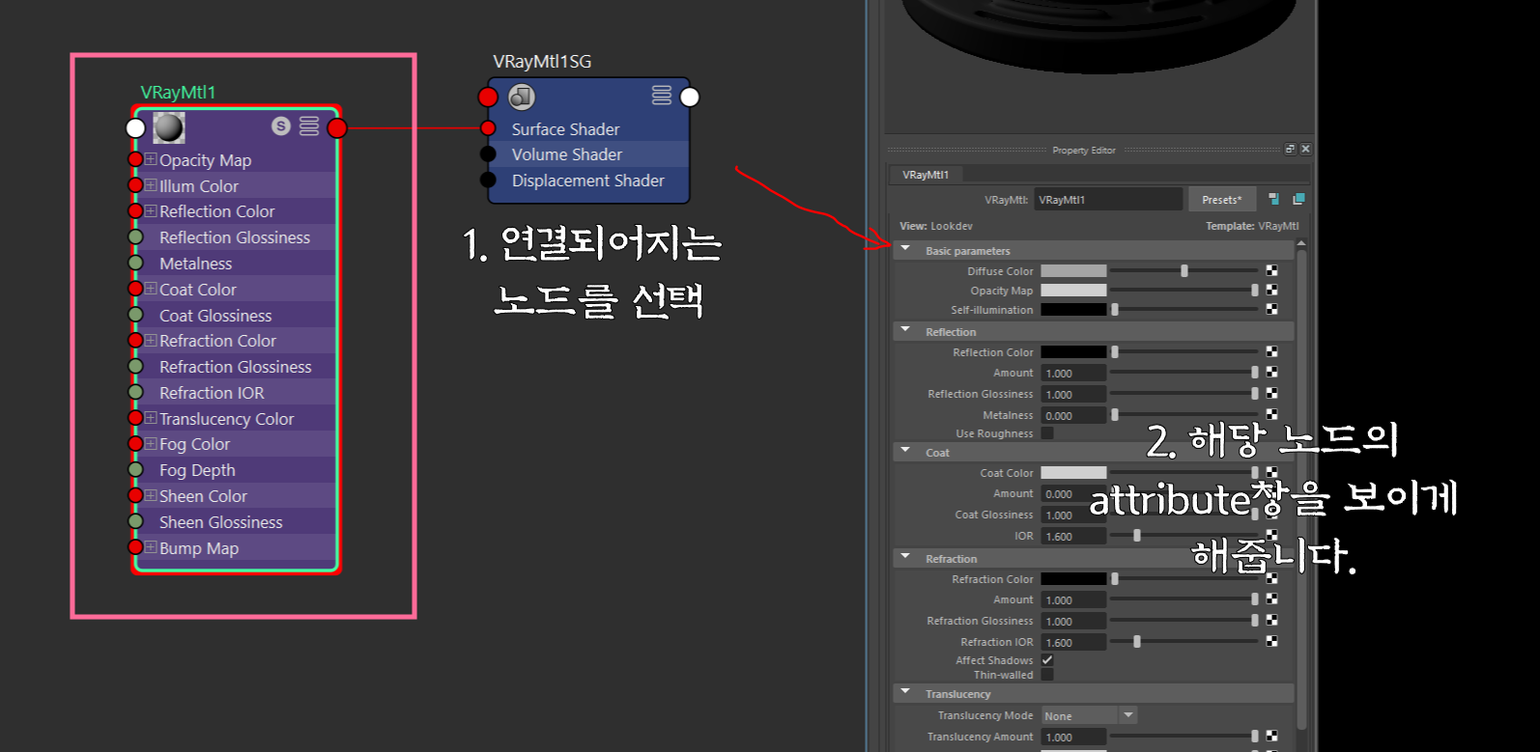
Task: Click the Refraction IOR value field
Action: [x=1073, y=642]
